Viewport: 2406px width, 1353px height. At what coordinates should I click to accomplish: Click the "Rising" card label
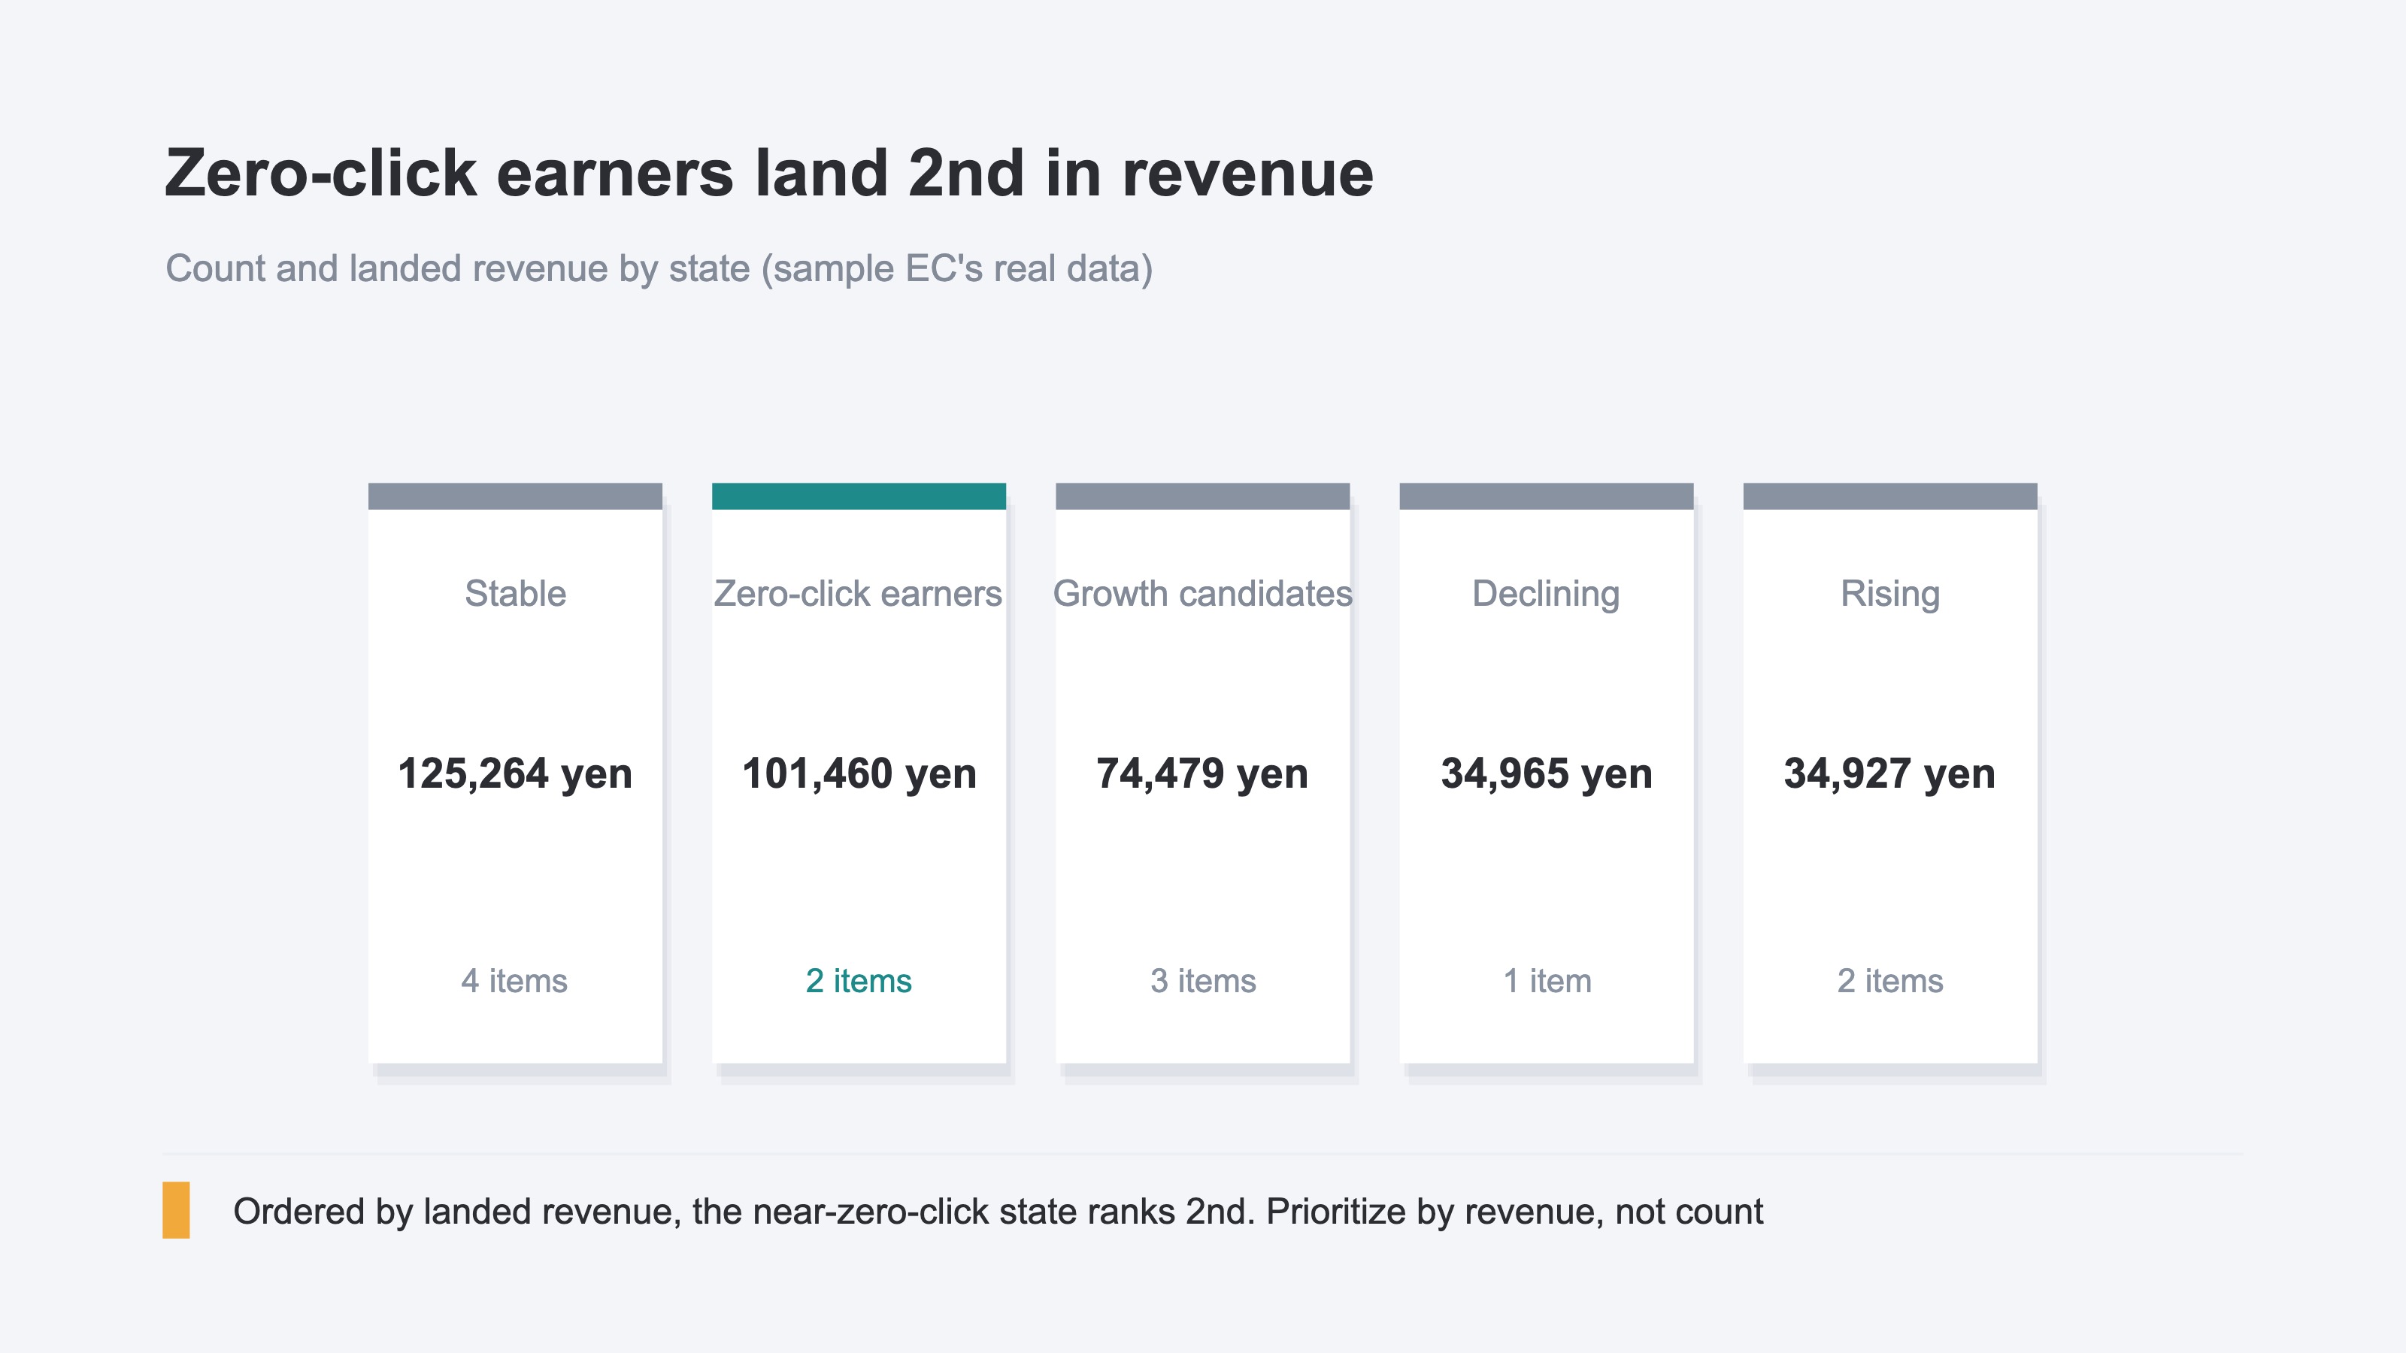pyautogui.click(x=1890, y=594)
